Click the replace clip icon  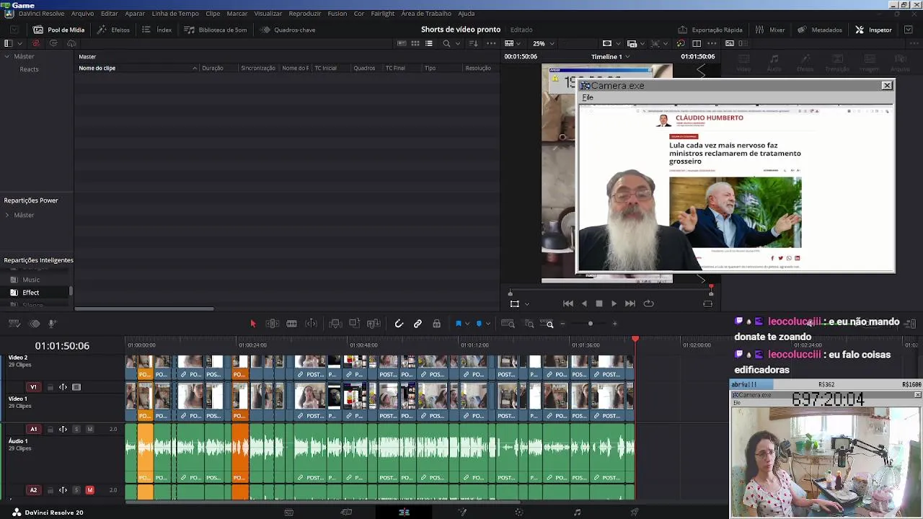(374, 324)
